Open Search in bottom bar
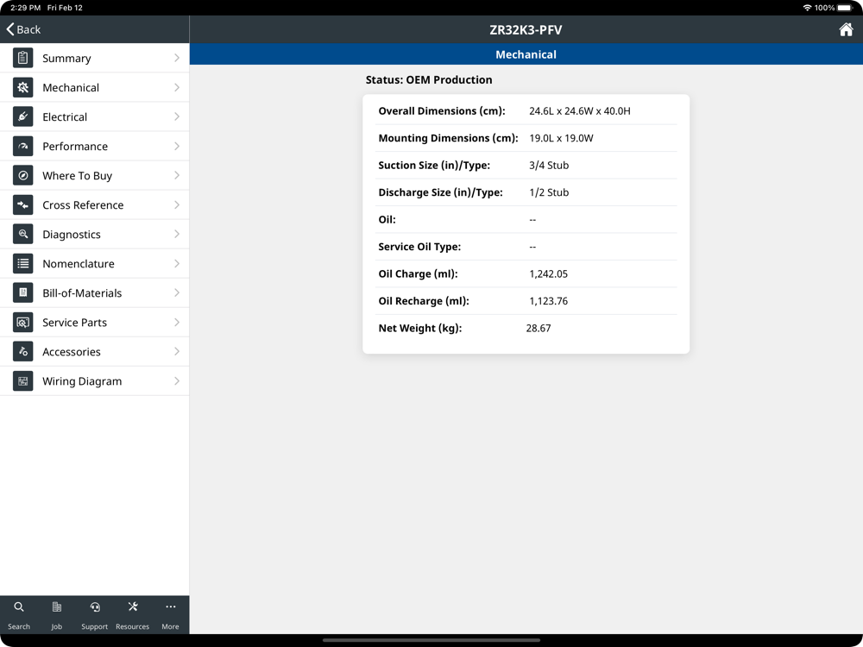 [x=19, y=615]
